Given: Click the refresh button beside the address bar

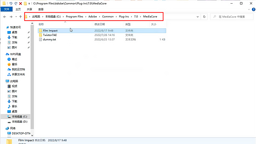Looking at the screenshot, I should tap(204, 17).
